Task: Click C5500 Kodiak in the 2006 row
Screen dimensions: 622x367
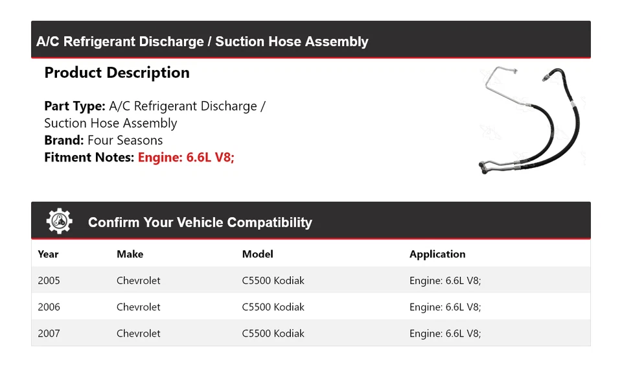Action: click(x=273, y=307)
